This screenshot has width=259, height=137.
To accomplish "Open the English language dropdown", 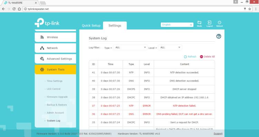I will pyautogui.click(x=177, y=25).
